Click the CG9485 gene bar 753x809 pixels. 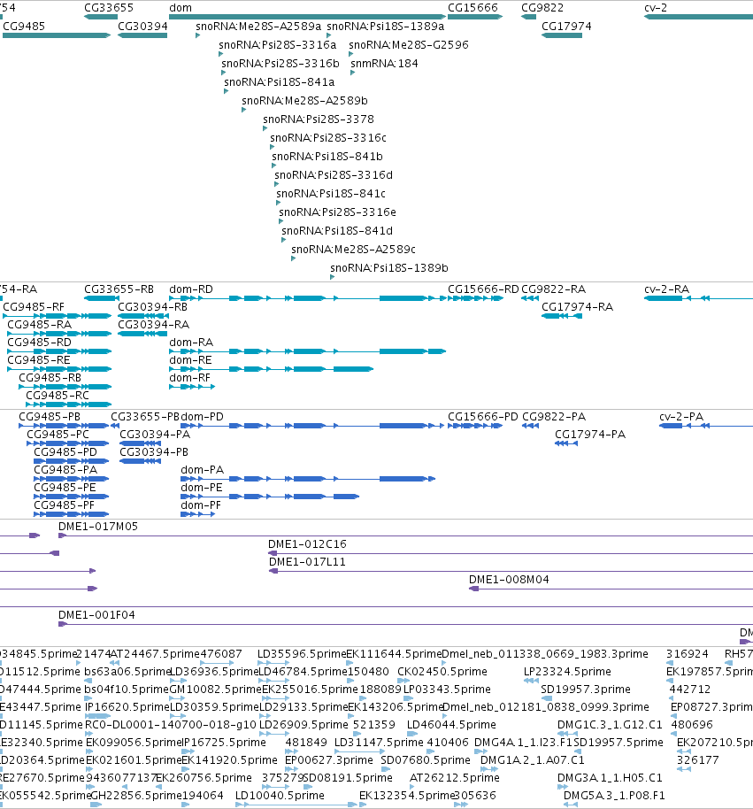point(57,35)
